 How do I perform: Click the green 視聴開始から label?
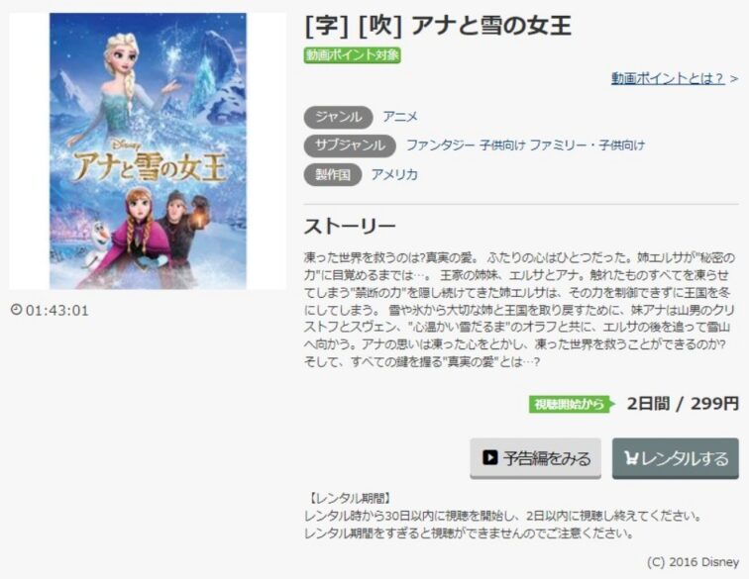(572, 404)
